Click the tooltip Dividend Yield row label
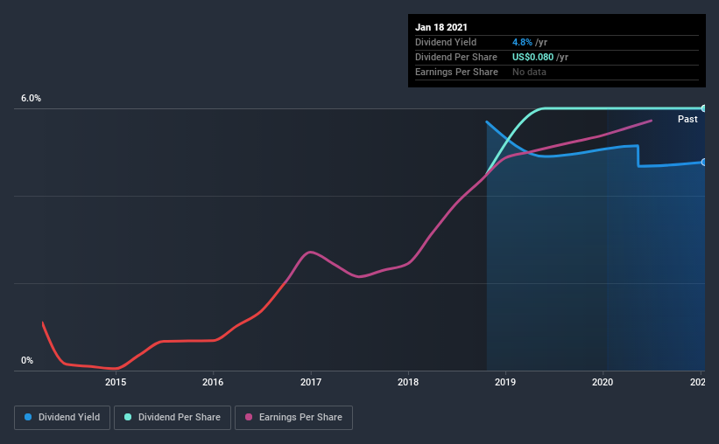719x444 pixels. click(x=446, y=42)
